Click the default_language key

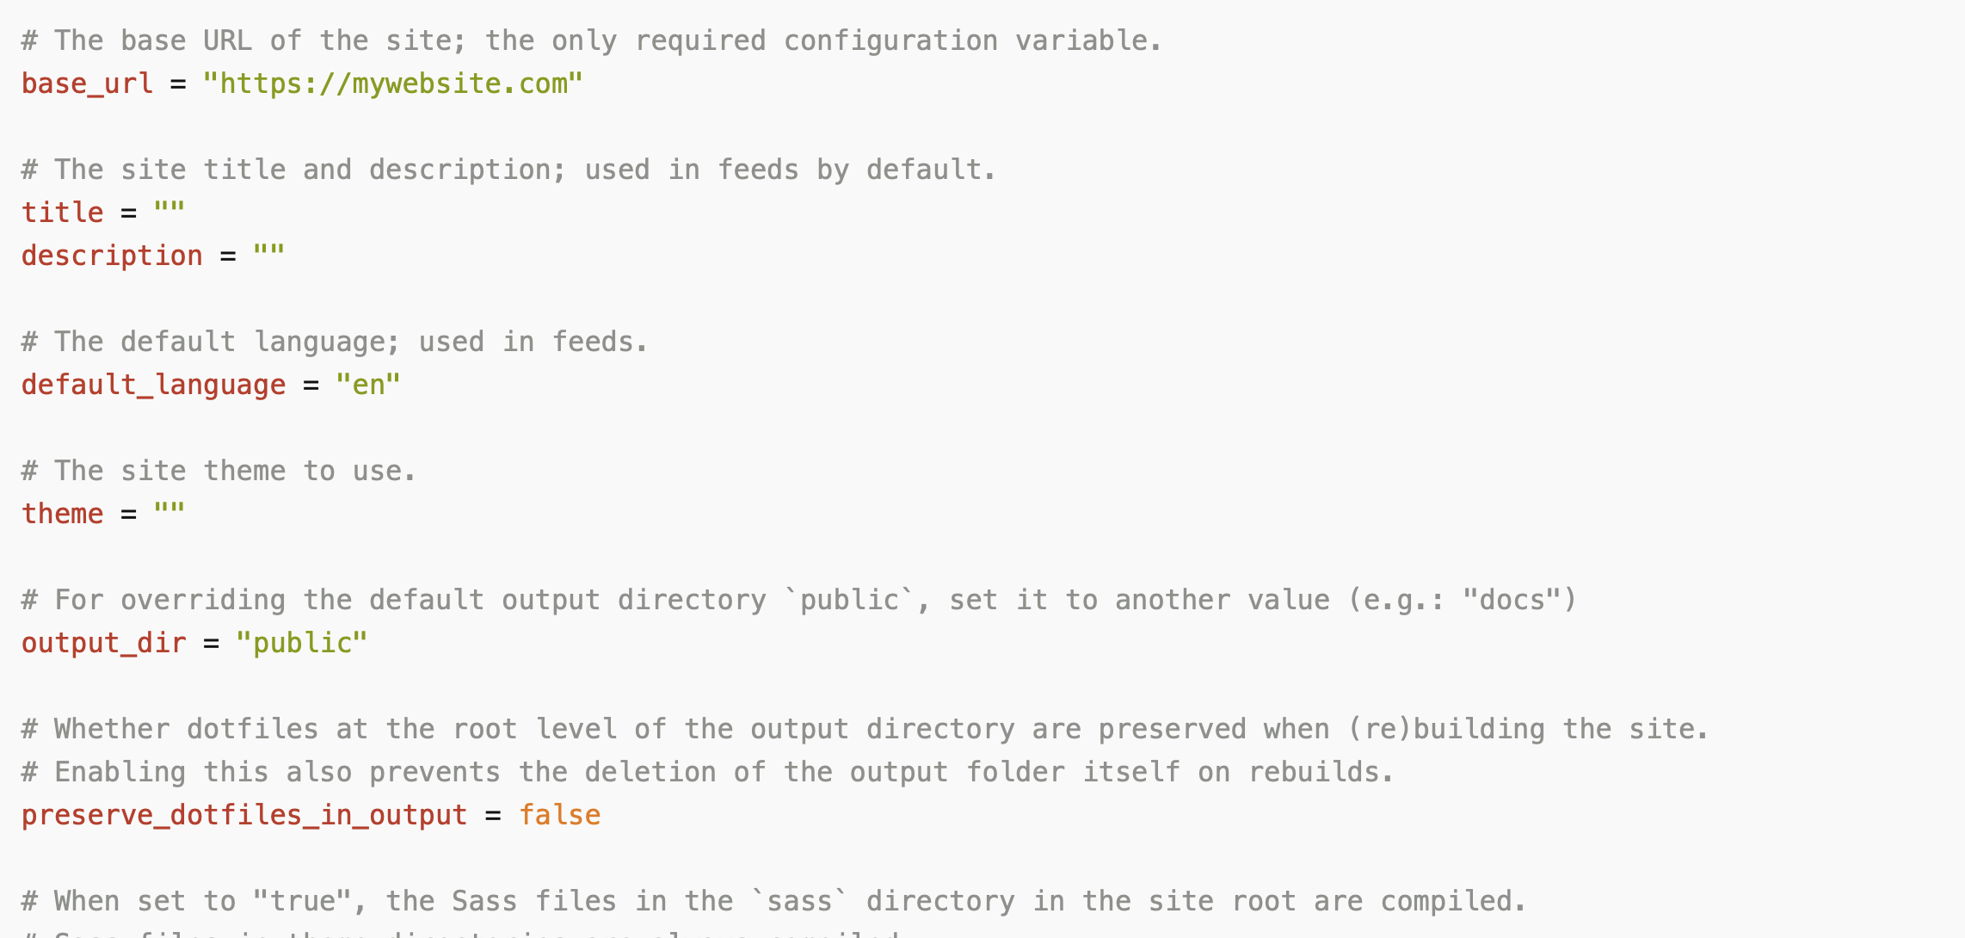point(153,385)
